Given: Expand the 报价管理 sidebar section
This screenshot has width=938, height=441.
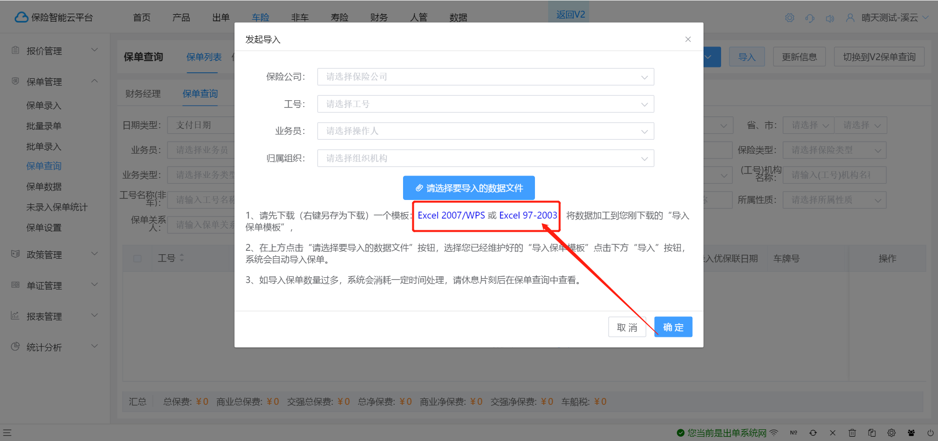Looking at the screenshot, I should click(95, 50).
